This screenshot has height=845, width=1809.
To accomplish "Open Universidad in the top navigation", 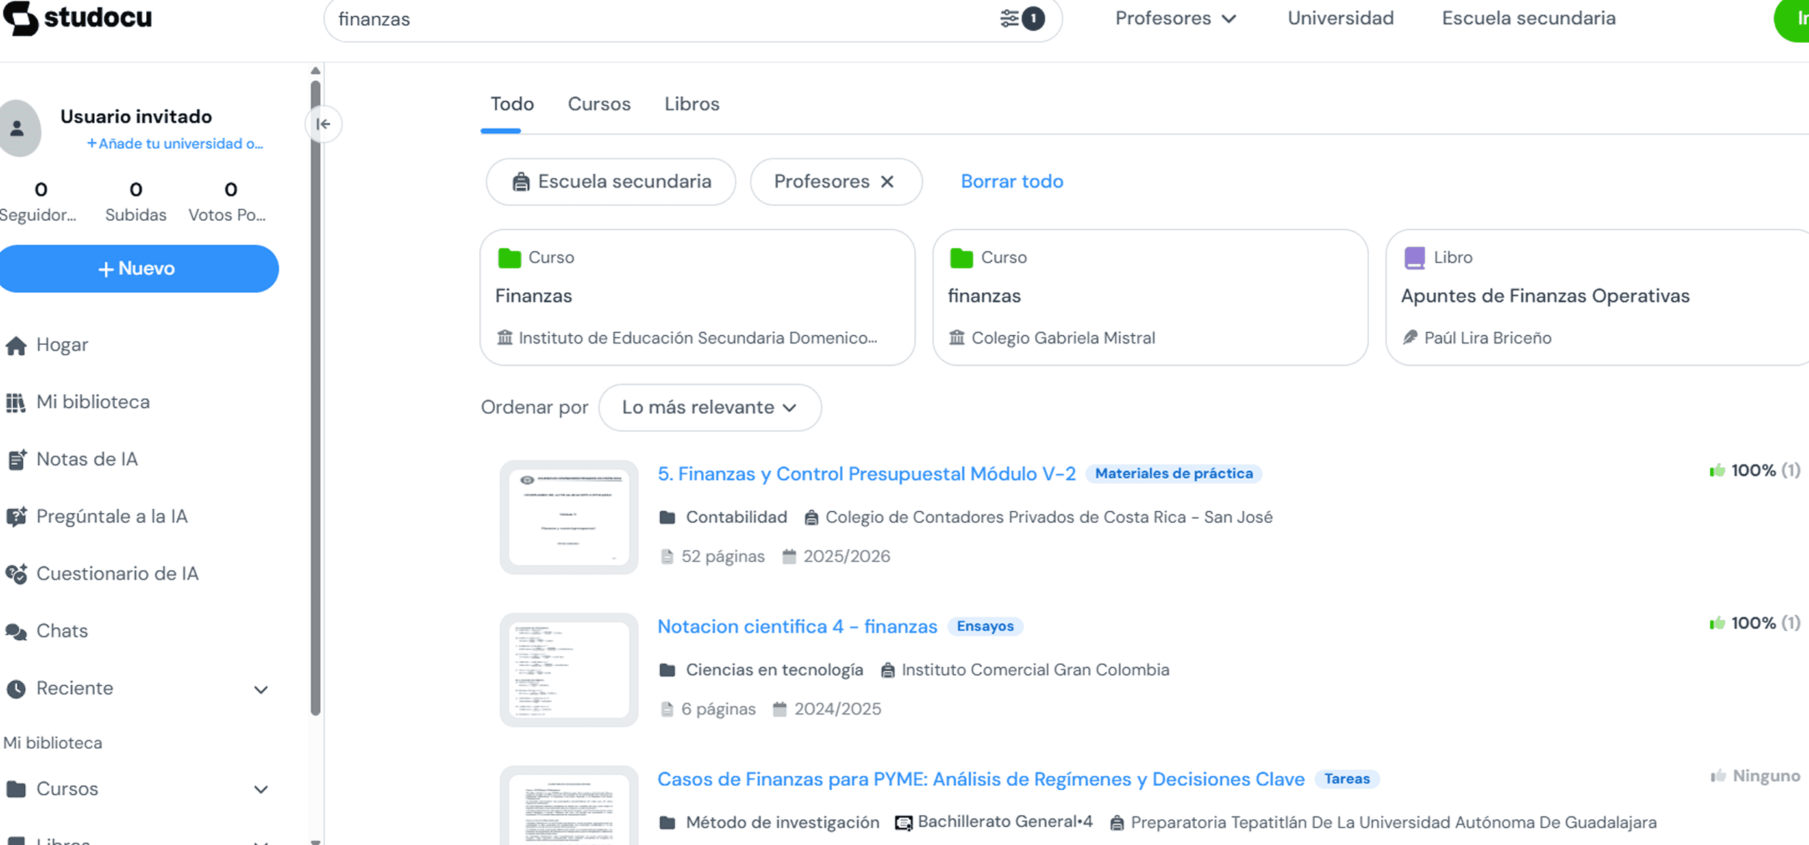I will (1341, 19).
